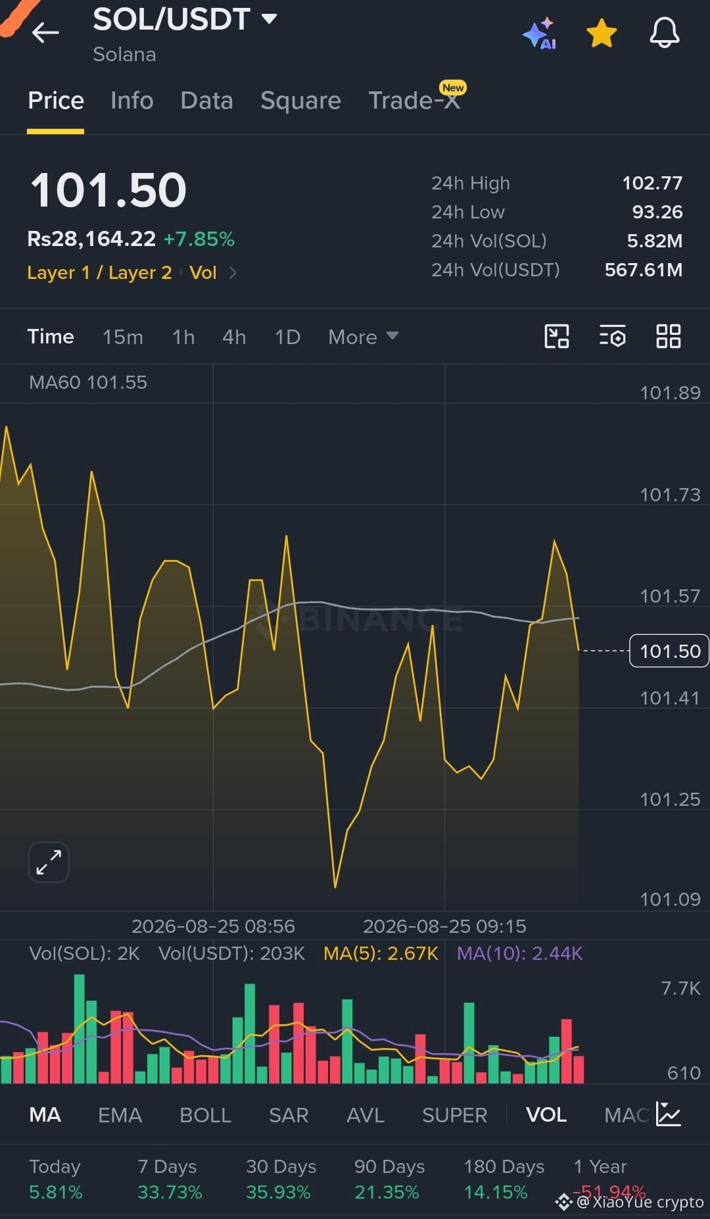
Task: Toggle the BOLL indicator
Action: 205,1114
